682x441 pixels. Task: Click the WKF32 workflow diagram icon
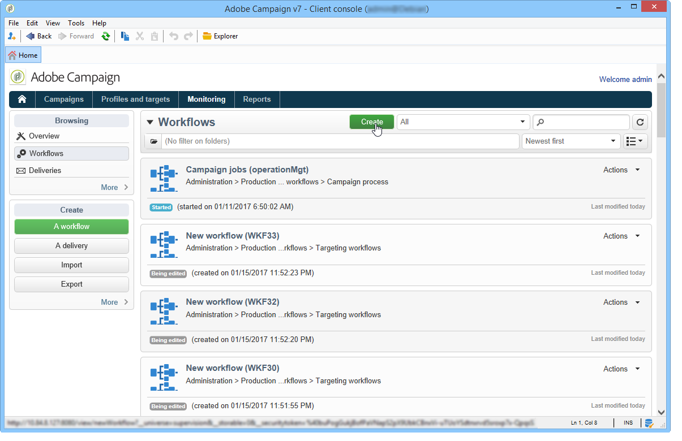coord(164,311)
